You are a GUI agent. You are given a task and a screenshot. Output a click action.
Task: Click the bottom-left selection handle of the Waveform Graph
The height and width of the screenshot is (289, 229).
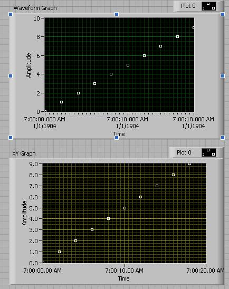(11, 138)
